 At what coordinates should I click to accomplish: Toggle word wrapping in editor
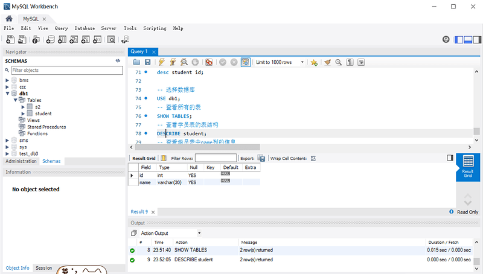click(361, 62)
